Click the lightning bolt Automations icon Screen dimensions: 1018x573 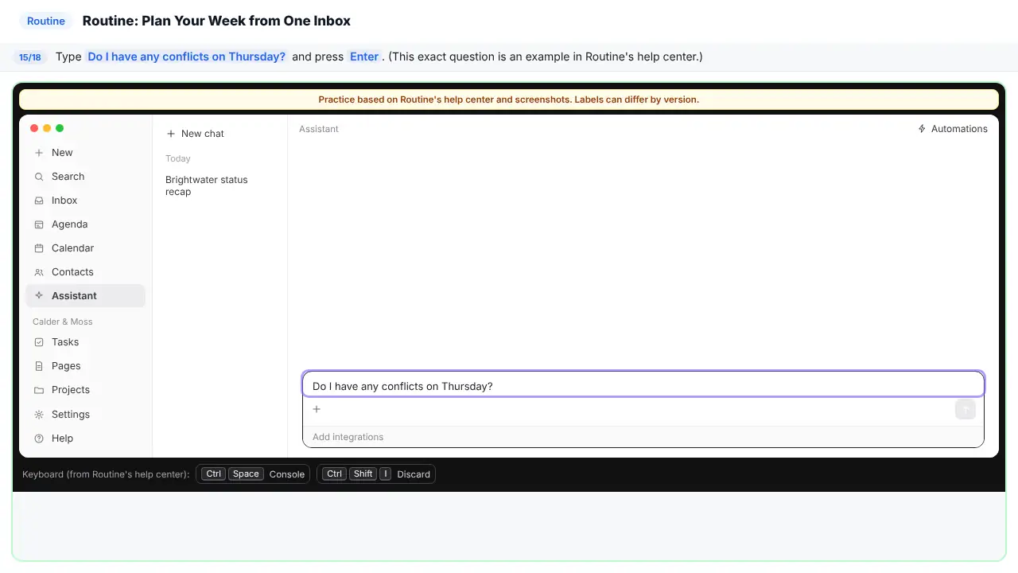[x=922, y=129]
